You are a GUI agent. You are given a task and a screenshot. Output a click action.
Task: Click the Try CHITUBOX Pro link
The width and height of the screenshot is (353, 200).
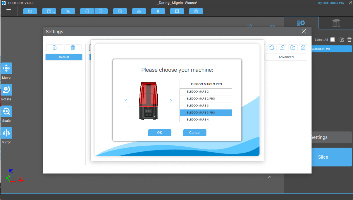click(331, 3)
